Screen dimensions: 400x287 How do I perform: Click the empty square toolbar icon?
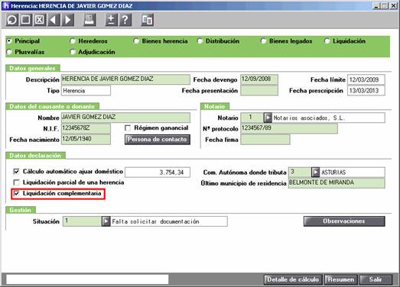26,20
